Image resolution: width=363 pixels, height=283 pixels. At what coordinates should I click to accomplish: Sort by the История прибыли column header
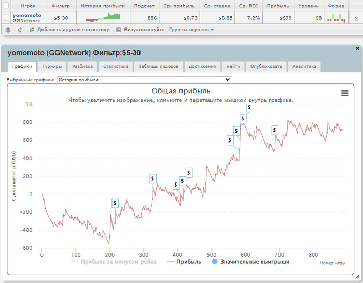coord(103,6)
